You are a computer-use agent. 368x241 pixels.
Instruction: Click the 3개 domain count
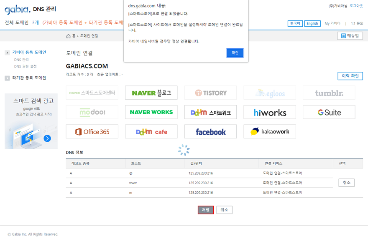36,23
